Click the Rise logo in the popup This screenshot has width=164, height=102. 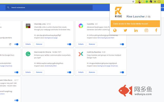(118, 12)
